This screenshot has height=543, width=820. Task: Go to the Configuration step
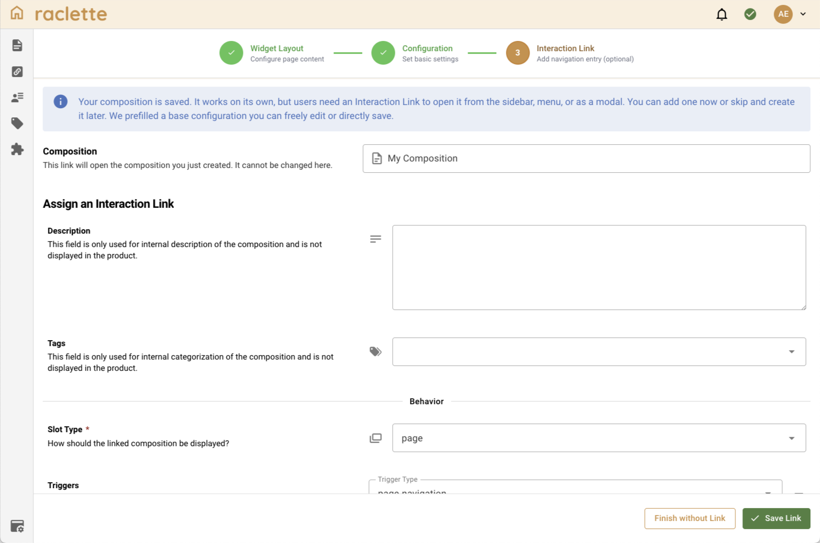point(415,53)
